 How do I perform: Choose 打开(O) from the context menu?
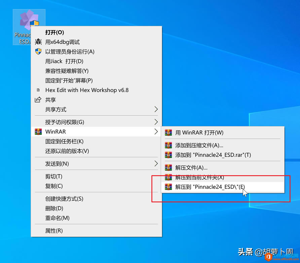click(x=97, y=32)
